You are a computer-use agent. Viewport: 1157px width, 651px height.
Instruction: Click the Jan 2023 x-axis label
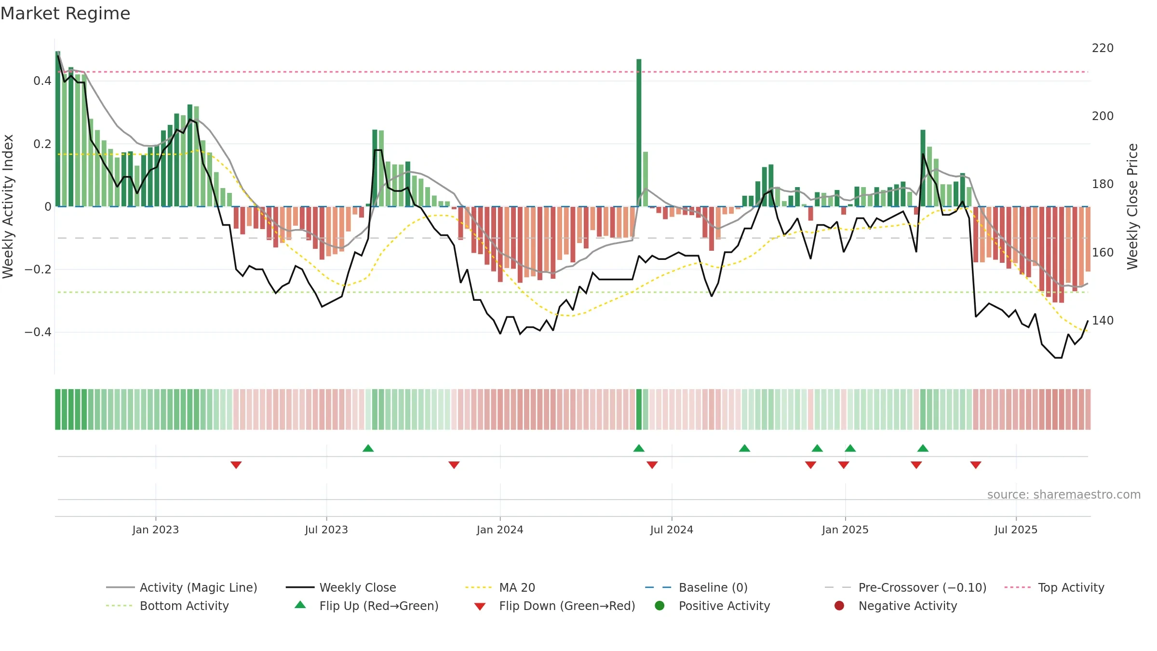pyautogui.click(x=156, y=529)
